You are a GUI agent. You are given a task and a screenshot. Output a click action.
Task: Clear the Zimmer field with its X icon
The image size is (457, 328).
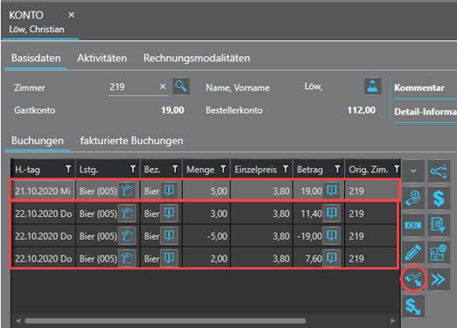tap(163, 87)
